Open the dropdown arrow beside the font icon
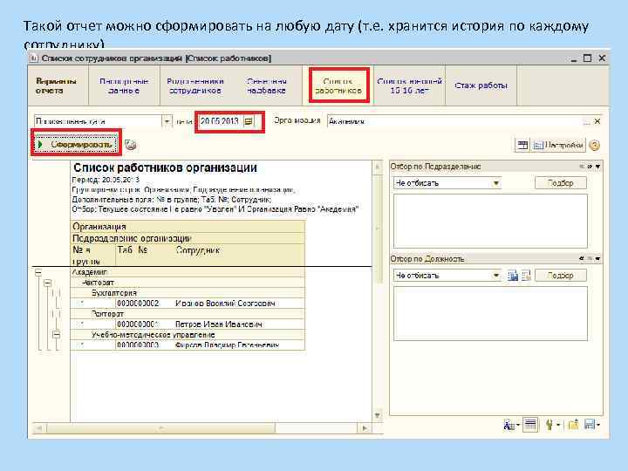The height and width of the screenshot is (471, 628). coord(518,425)
